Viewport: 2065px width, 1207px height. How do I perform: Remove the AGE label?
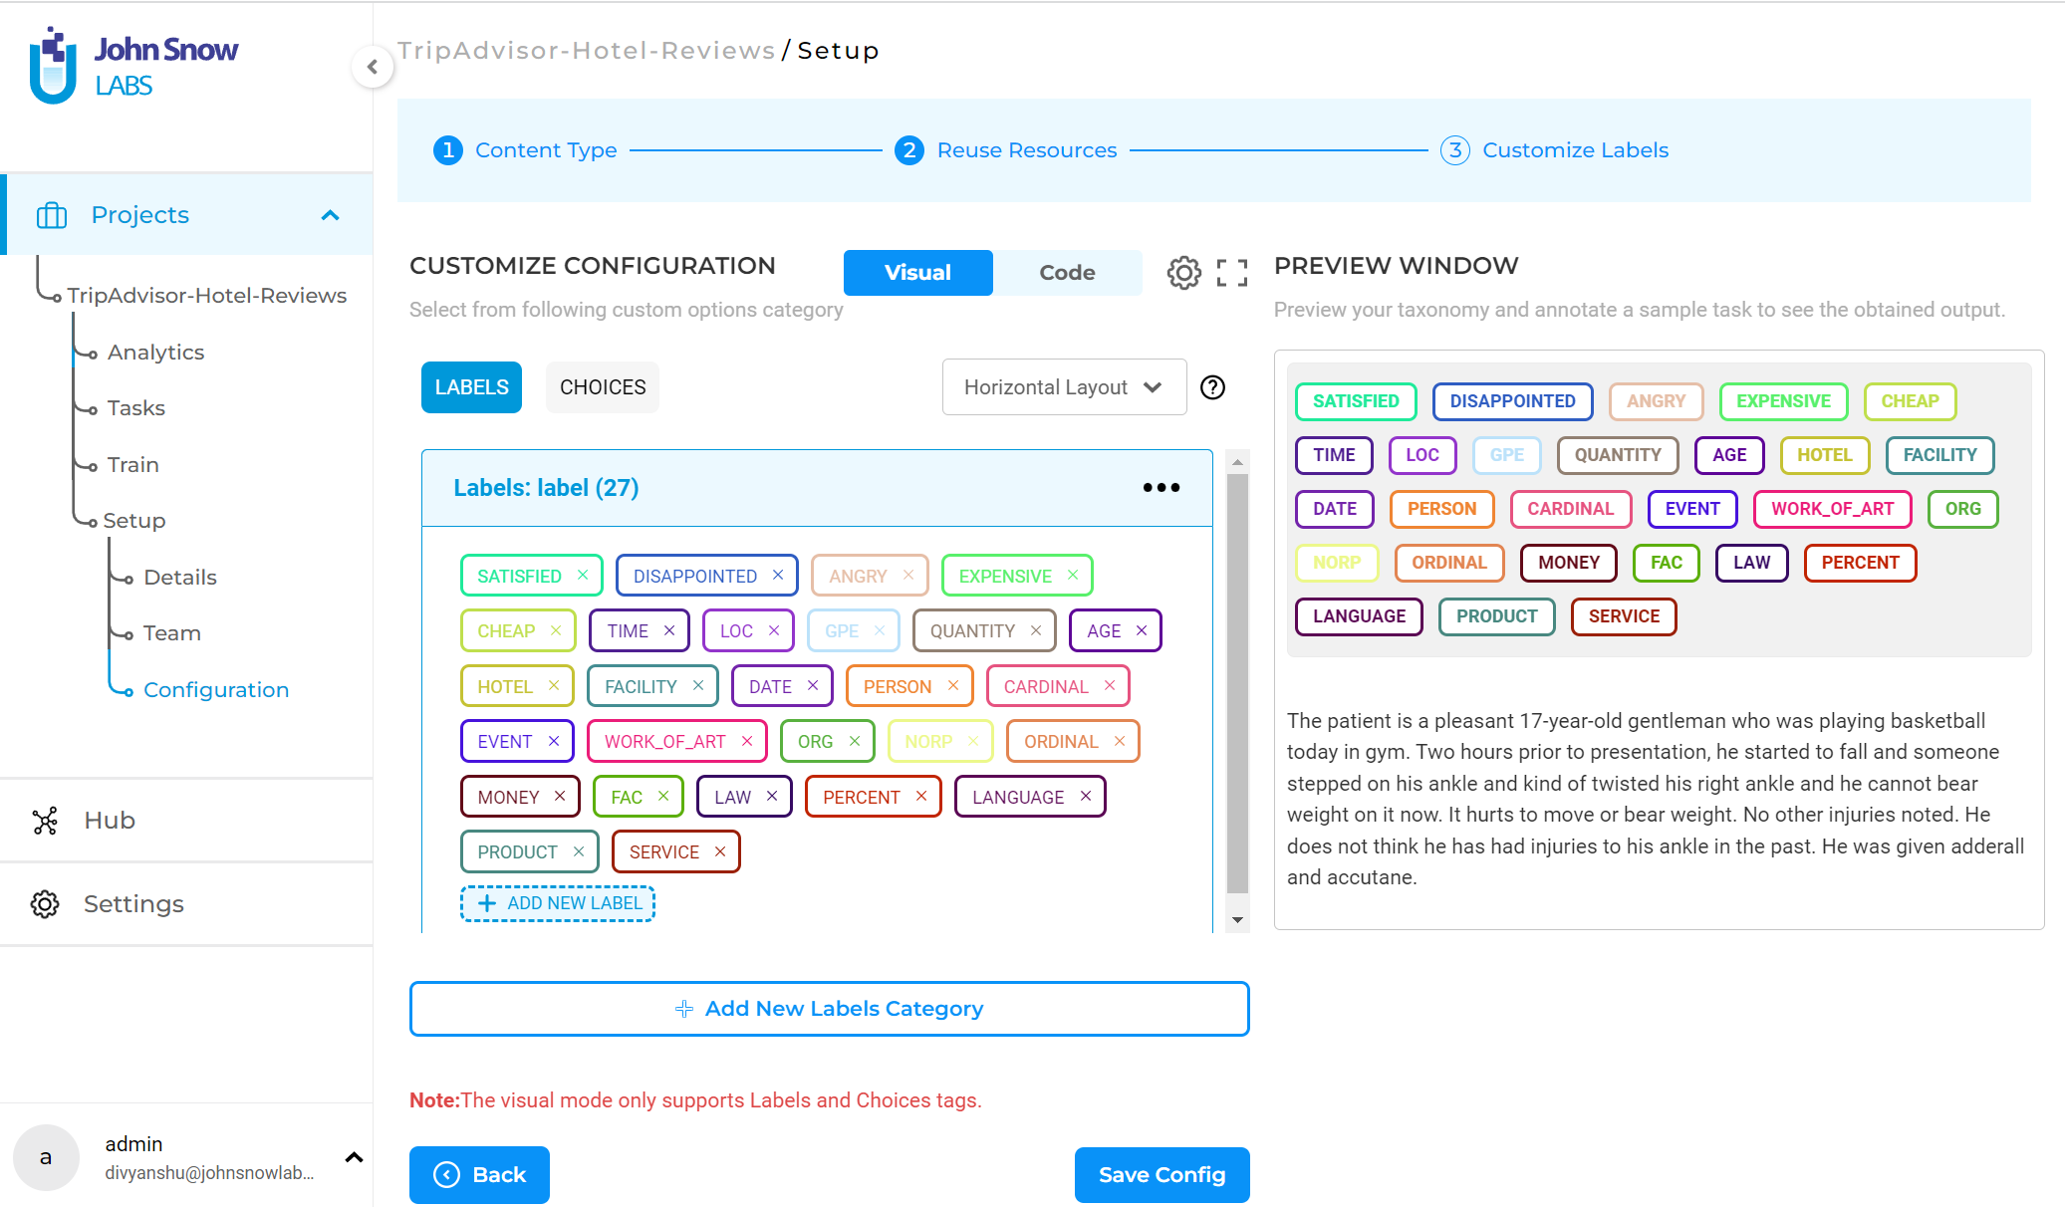point(1142,630)
